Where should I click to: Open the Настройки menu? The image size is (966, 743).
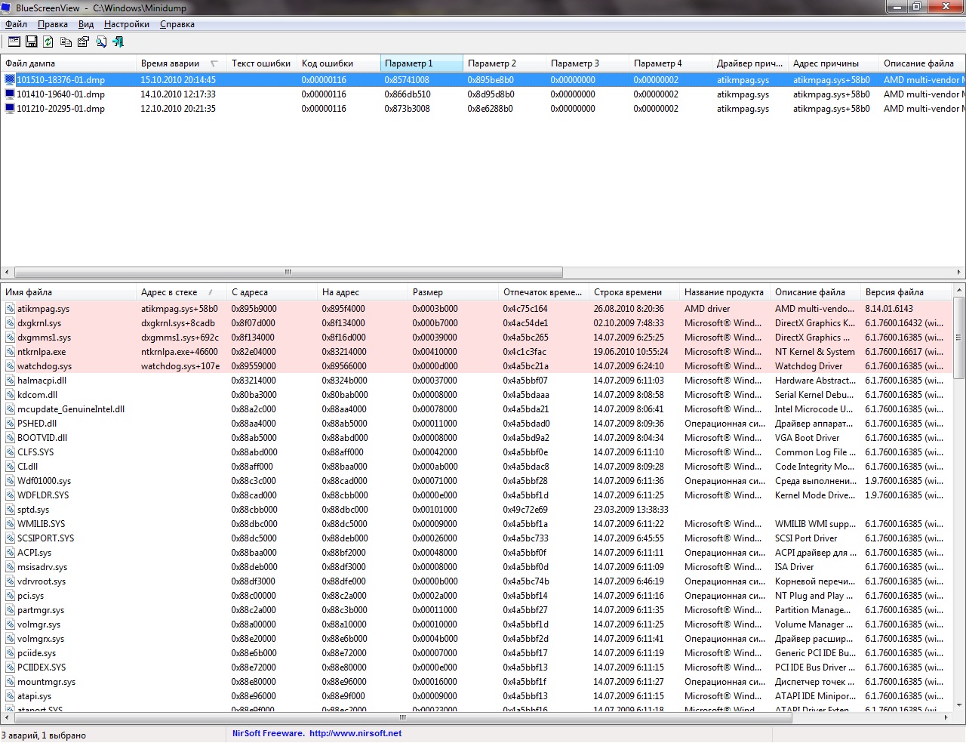point(126,24)
